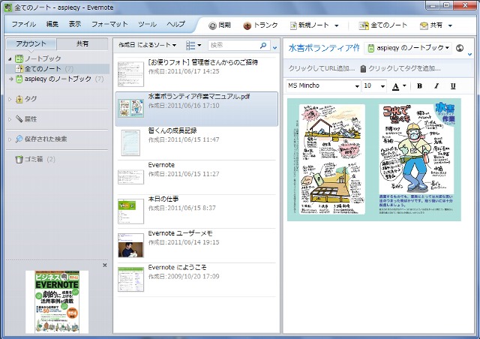Open the Evernote ユーザーメモ note
Viewport: 480px width, 339px height.
(196, 245)
